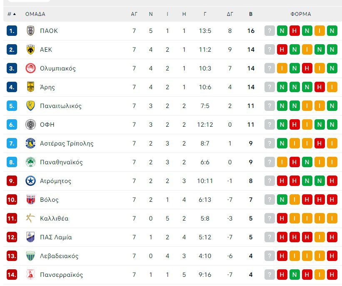Click the rank badge 14 for Πανσερραϊκός
This screenshot has height=286, width=342.
click(12, 275)
